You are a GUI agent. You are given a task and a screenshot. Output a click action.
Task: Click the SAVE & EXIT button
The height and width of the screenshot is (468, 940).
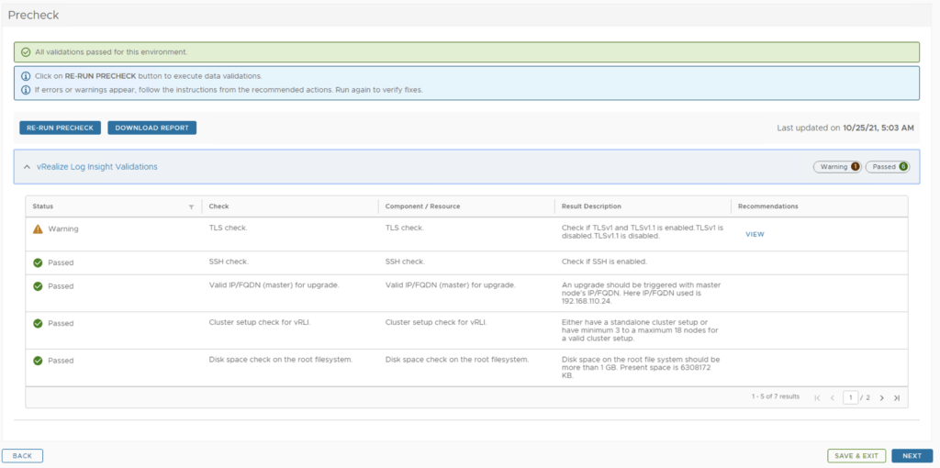(x=856, y=455)
